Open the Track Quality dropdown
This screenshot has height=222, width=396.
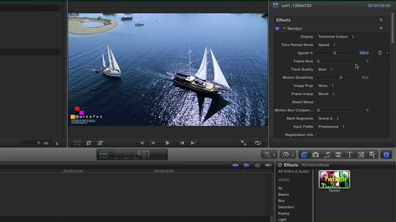coord(325,69)
